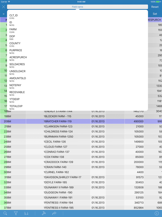Tap the Field name input box
Image resolution: width=162 pixels, height=217 pixels.
[x=77, y=7]
